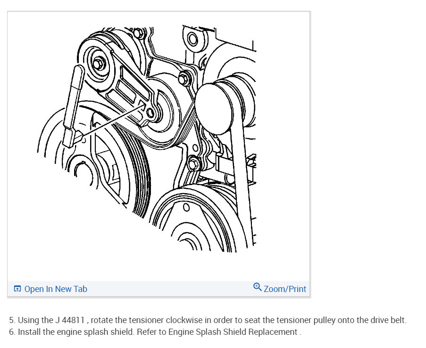Click the Open In New Tab icon
This screenshot has width=426, height=348.
(17, 289)
